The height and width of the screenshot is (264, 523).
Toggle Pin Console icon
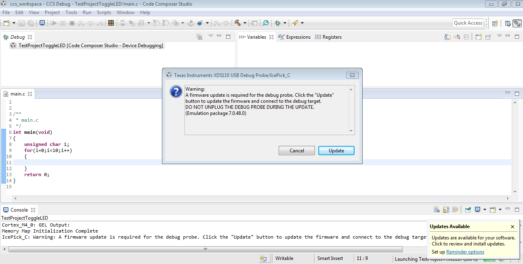[468, 210]
